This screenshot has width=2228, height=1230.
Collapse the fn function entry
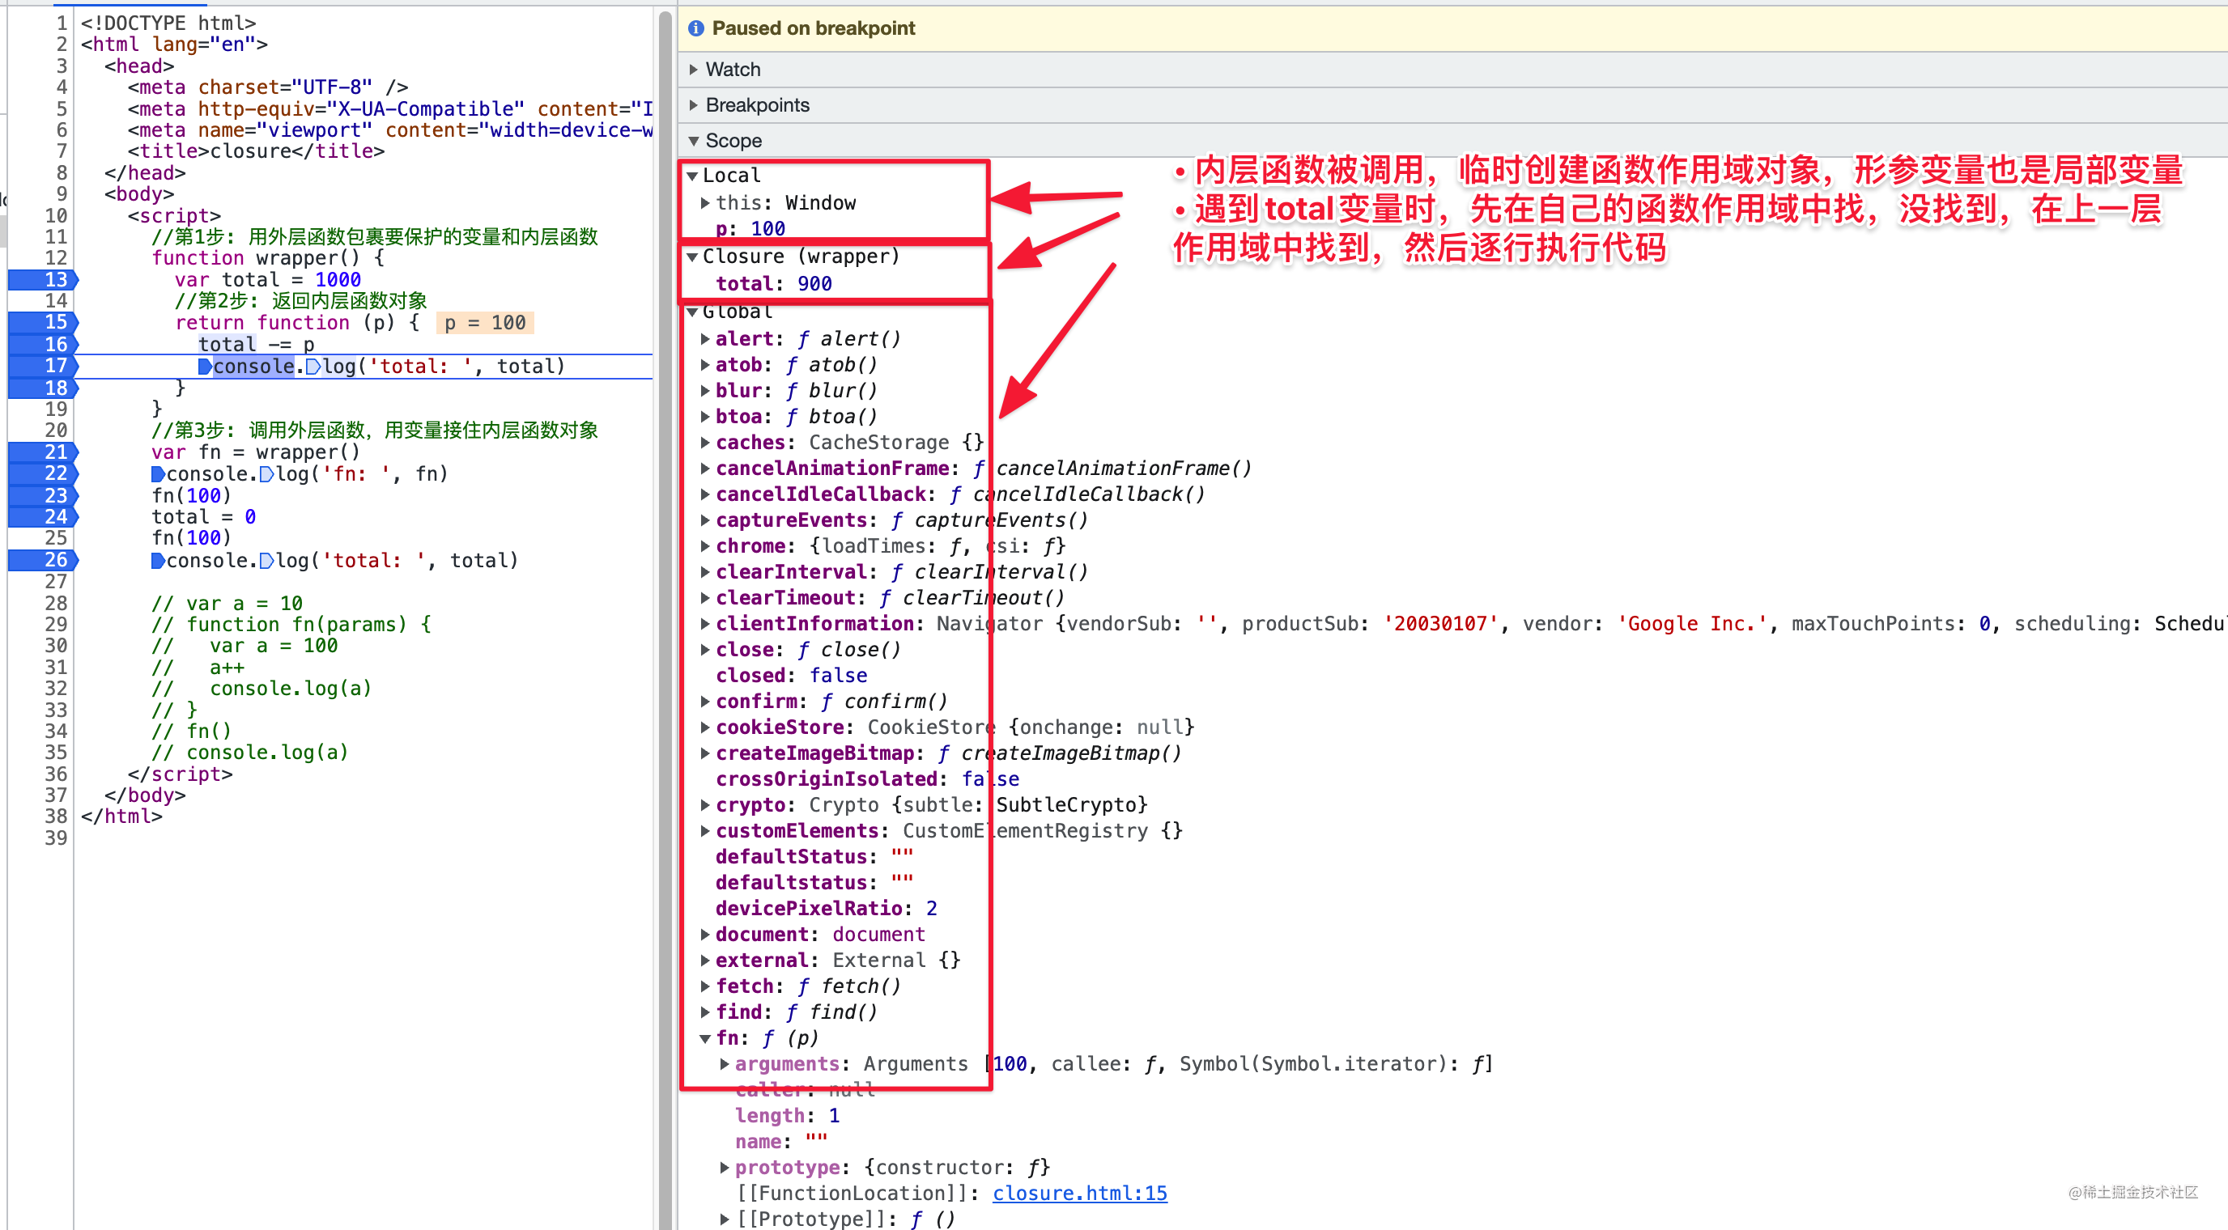point(705,1038)
